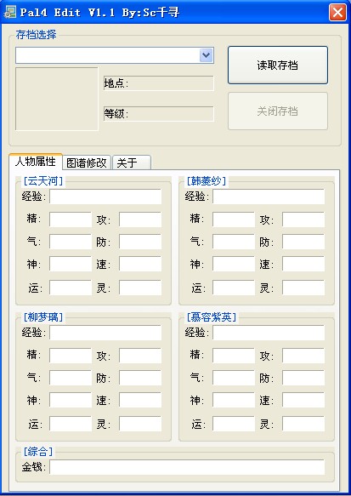Click 韩菱纱's 精 input field

coord(234,219)
